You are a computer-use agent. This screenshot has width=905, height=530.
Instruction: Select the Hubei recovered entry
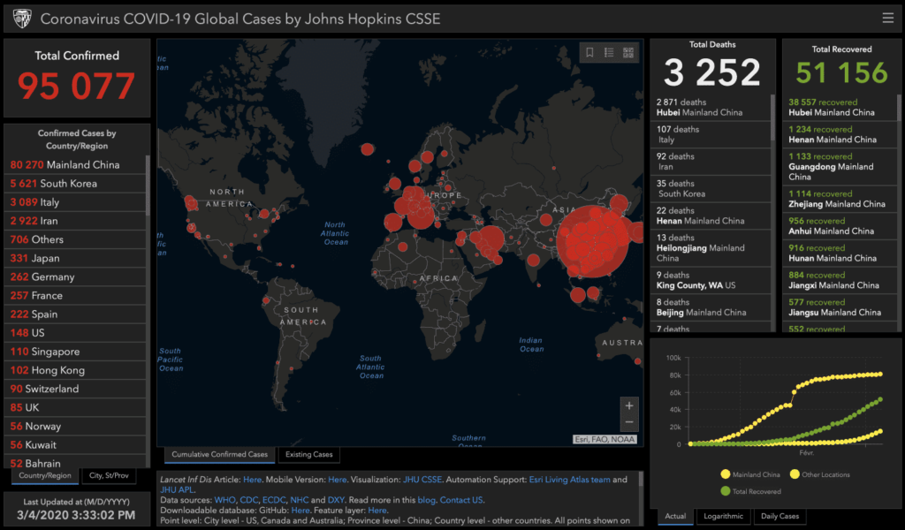click(x=840, y=107)
